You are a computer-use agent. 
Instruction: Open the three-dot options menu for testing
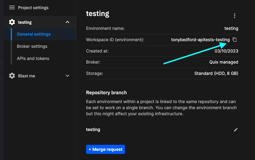coord(235,16)
